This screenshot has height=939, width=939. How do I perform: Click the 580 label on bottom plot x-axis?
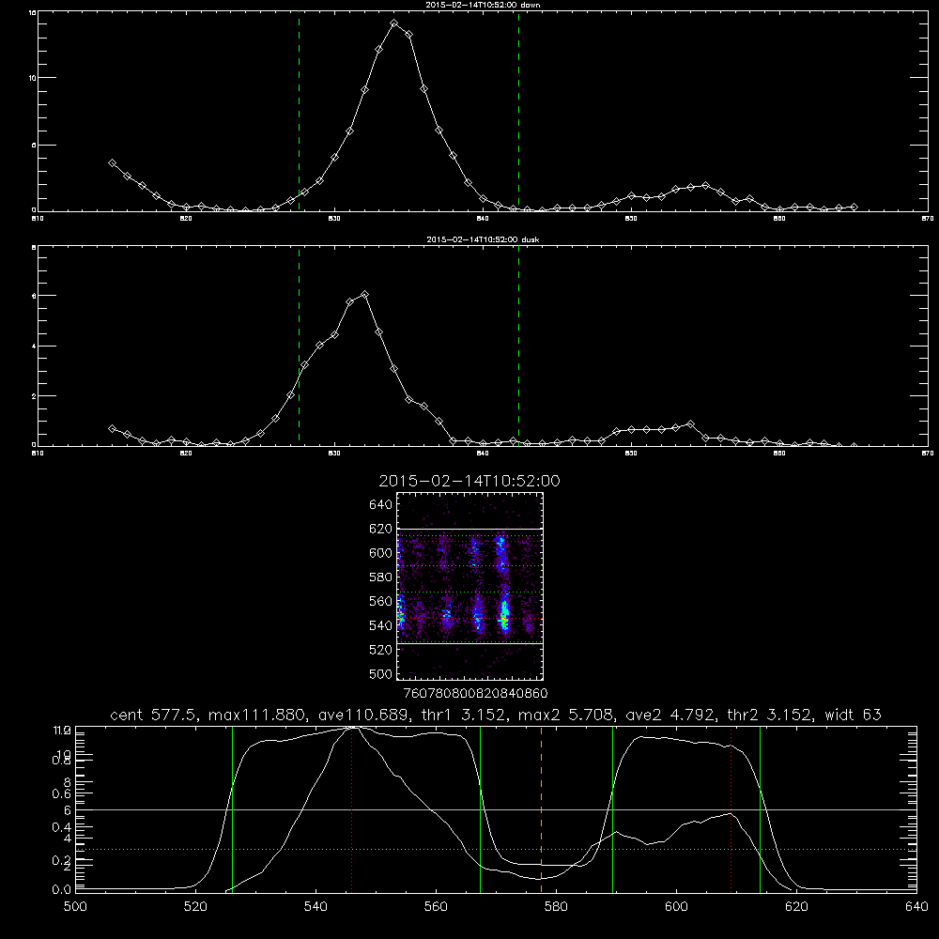point(556,907)
